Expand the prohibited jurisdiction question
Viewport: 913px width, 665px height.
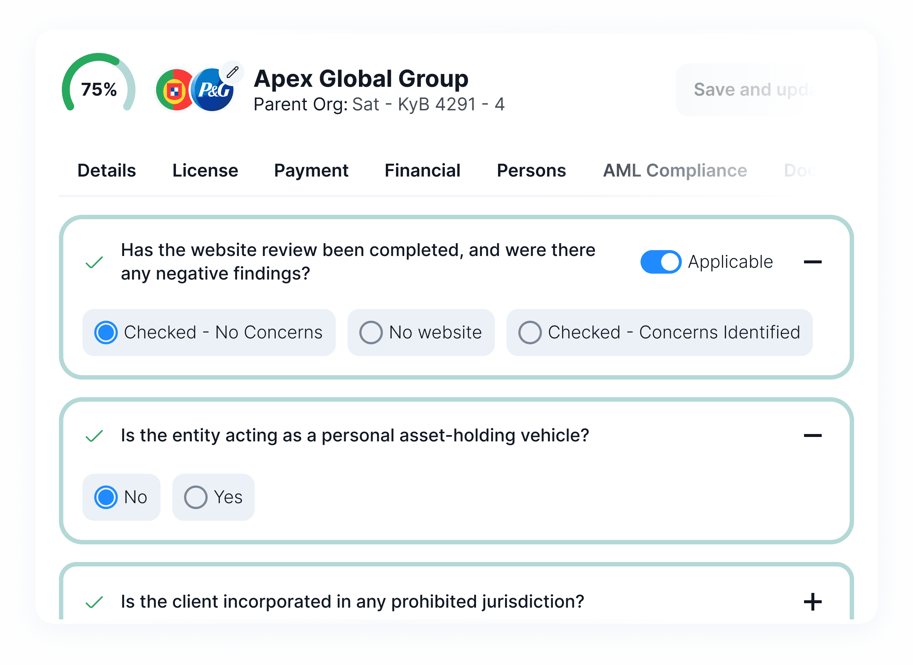tap(812, 602)
